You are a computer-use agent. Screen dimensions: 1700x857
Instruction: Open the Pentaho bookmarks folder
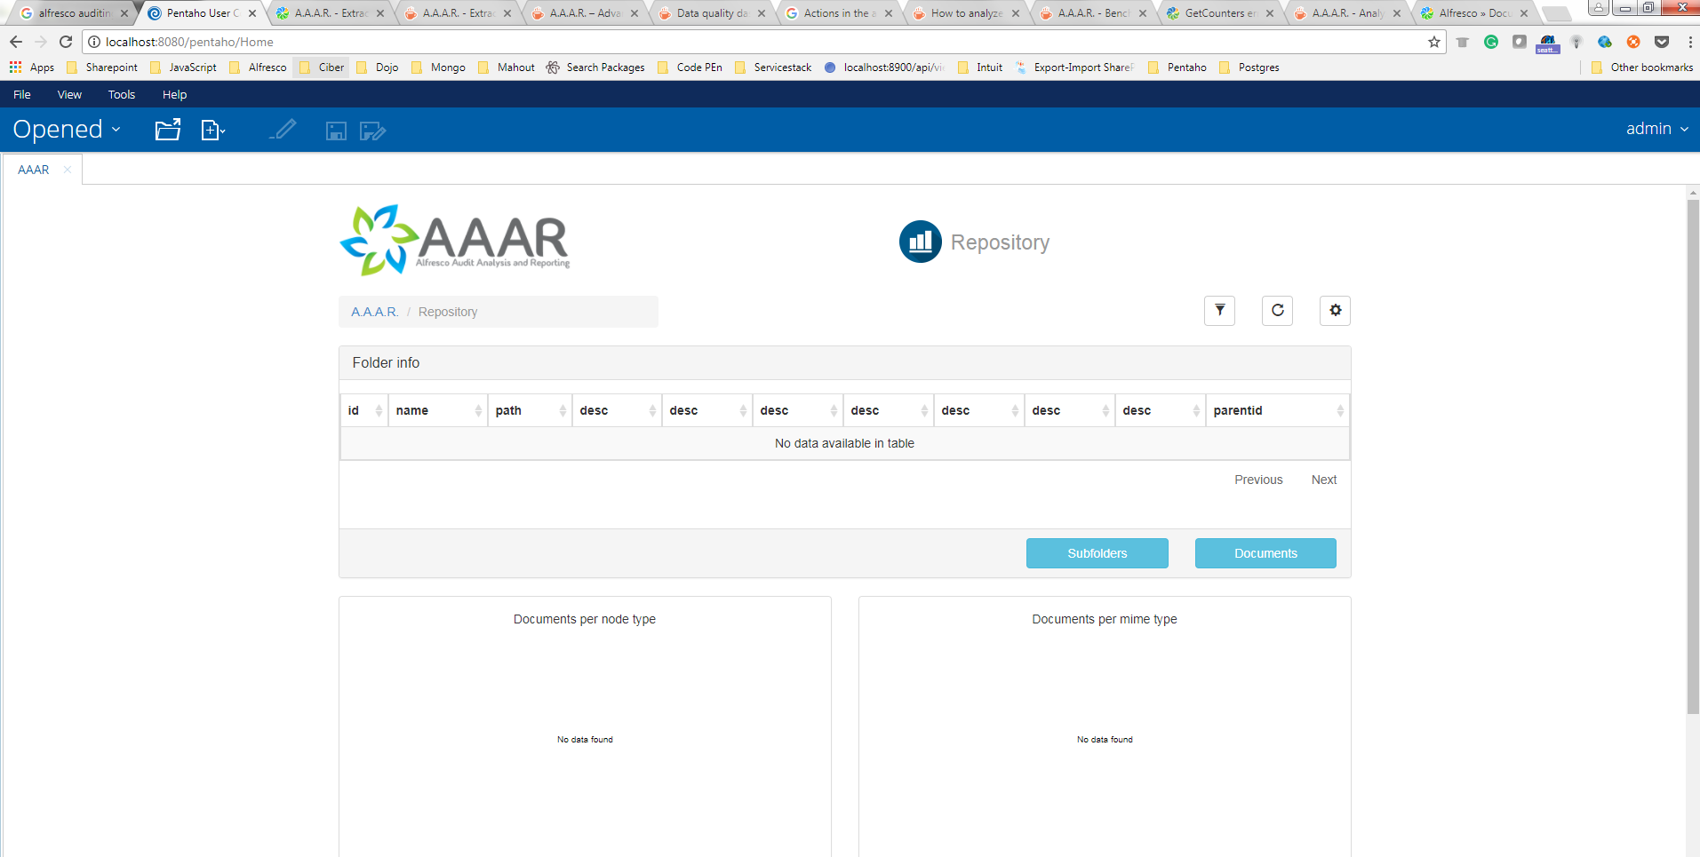1177,67
